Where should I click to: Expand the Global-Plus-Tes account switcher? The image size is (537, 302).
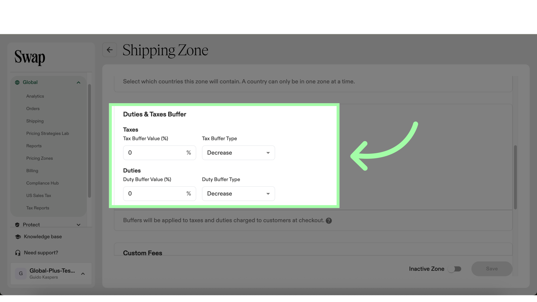point(83,274)
